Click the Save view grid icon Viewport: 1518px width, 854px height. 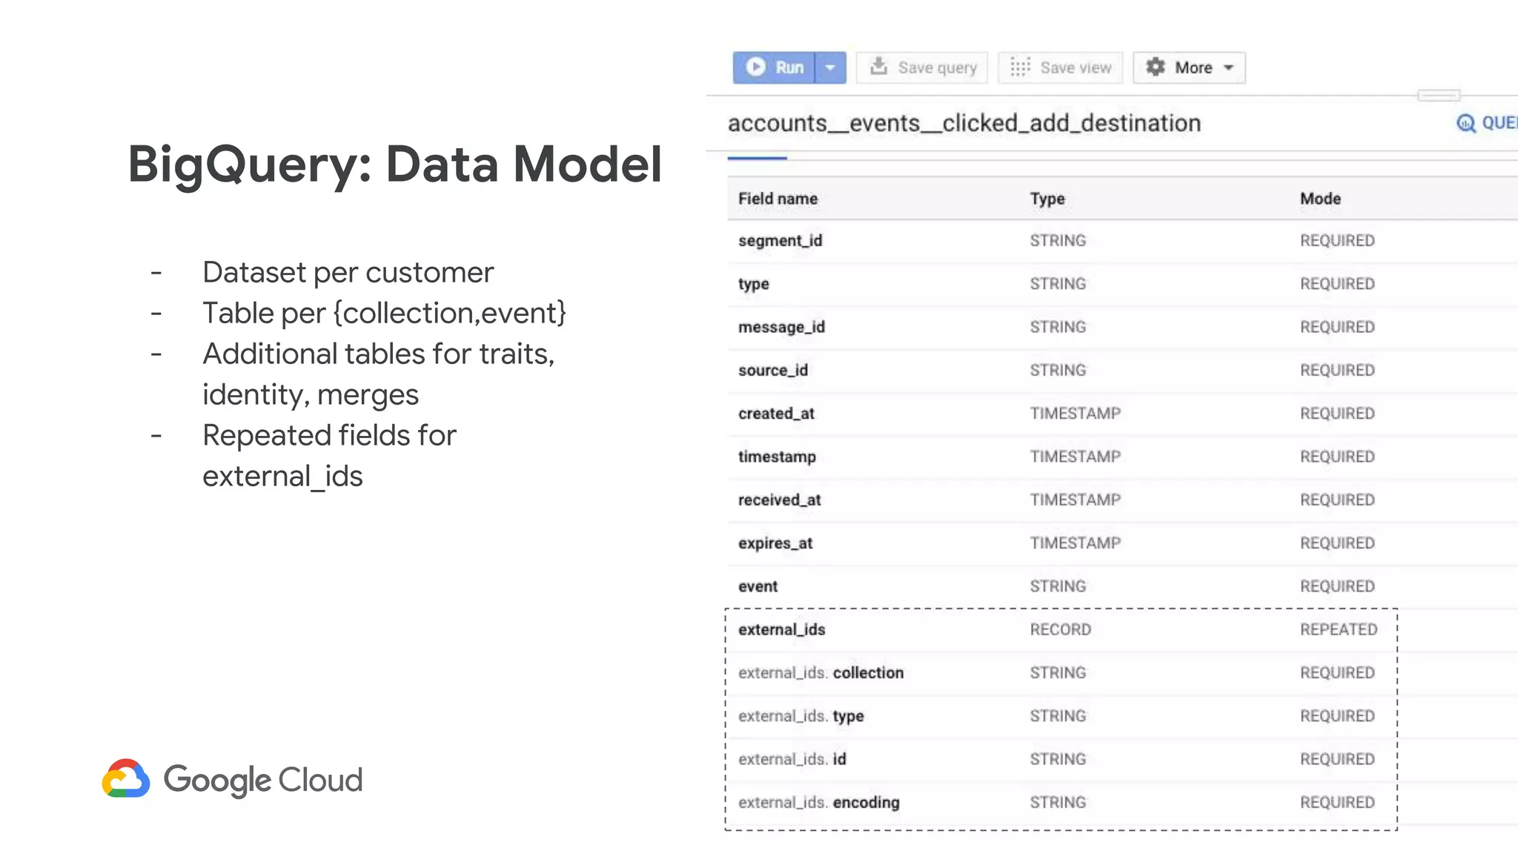pyautogui.click(x=1020, y=67)
